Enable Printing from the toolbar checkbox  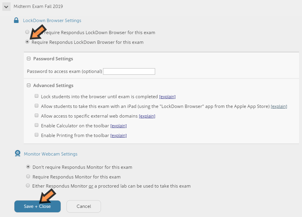[36, 135]
